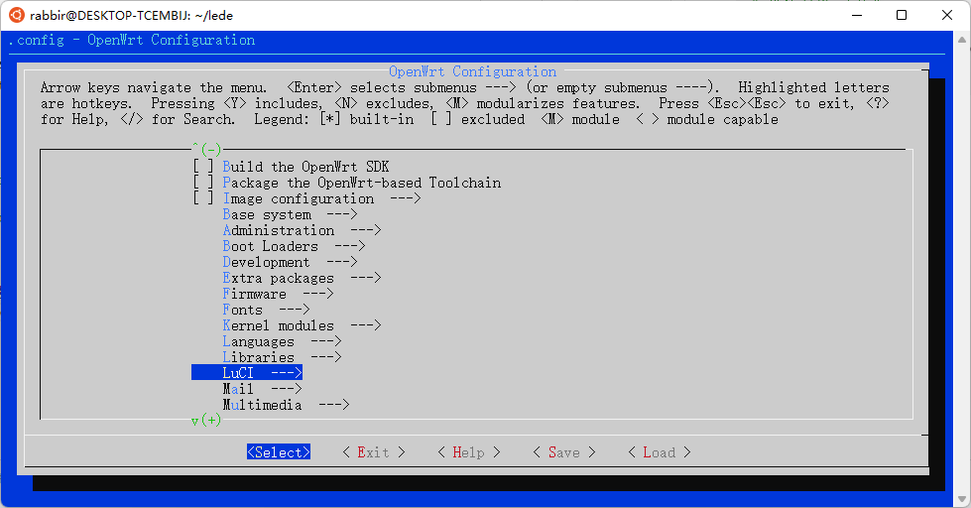
Task: Open Base system submenu
Action: [x=290, y=214]
